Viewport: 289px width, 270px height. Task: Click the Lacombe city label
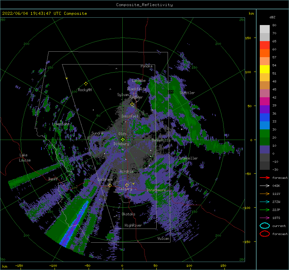139,81
